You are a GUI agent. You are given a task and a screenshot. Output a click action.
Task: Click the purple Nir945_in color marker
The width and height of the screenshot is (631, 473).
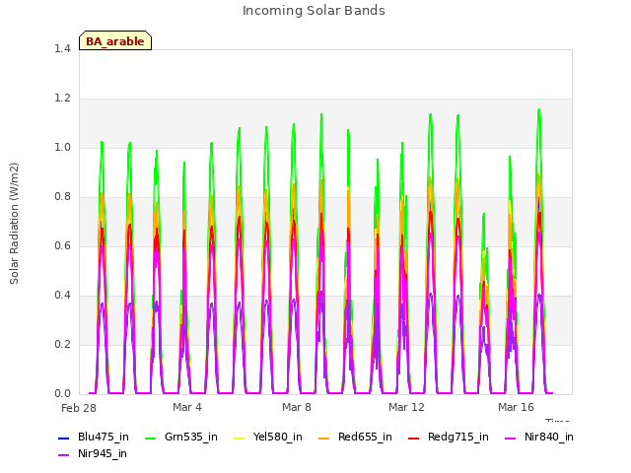pos(63,455)
